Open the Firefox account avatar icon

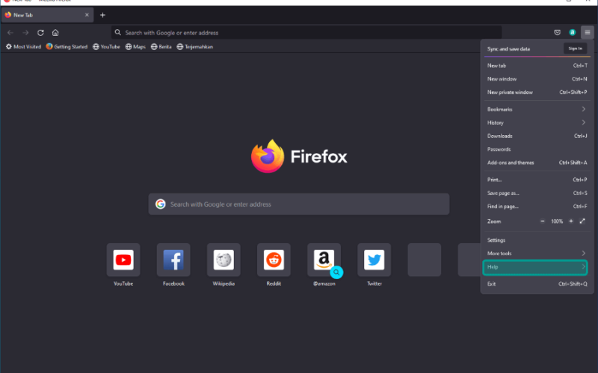point(572,33)
